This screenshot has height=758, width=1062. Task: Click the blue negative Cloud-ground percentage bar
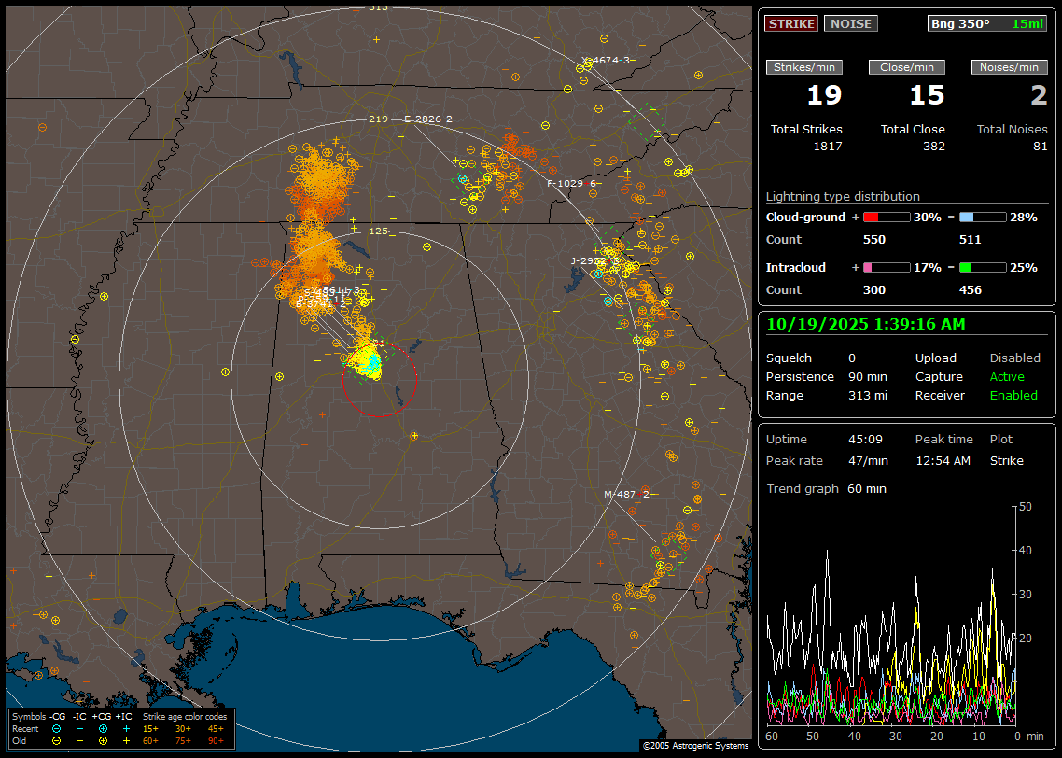982,217
